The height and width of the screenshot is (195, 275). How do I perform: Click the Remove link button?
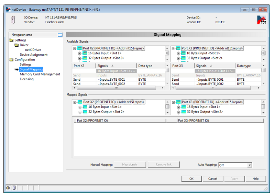click(x=164, y=164)
